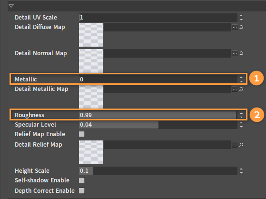266x199 pixels.
Task: Click the Roughness value field
Action: (x=158, y=115)
